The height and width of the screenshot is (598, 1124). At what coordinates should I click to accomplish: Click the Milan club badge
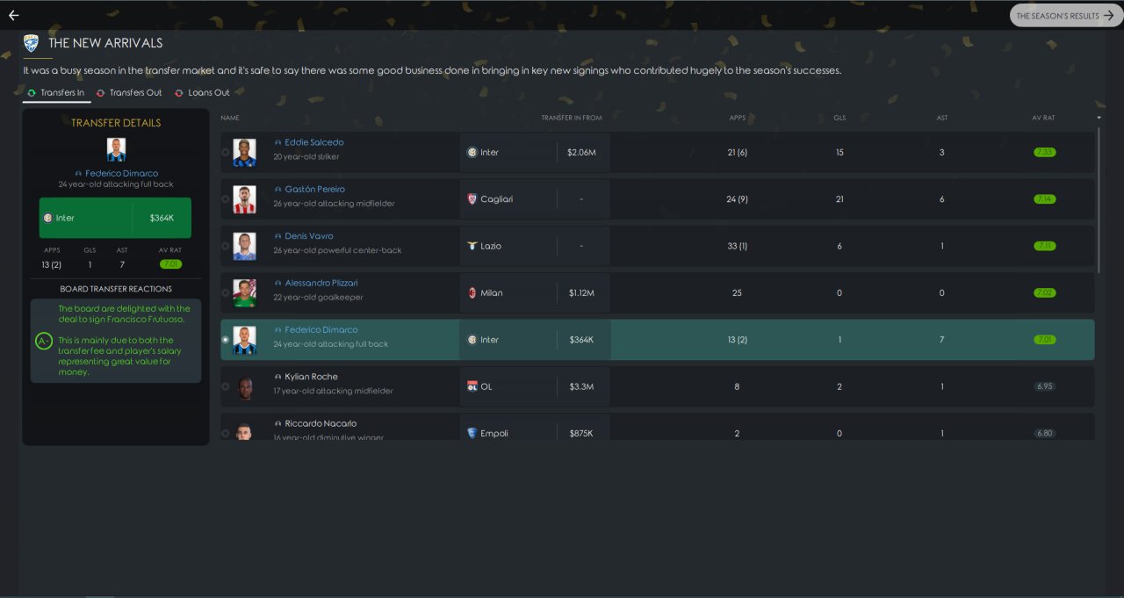click(x=472, y=292)
